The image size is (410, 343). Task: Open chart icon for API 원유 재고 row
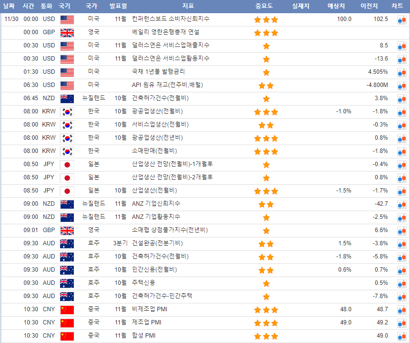[x=401, y=86]
